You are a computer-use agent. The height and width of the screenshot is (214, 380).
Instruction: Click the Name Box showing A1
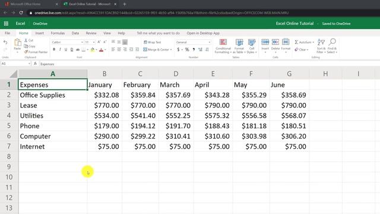[16, 64]
